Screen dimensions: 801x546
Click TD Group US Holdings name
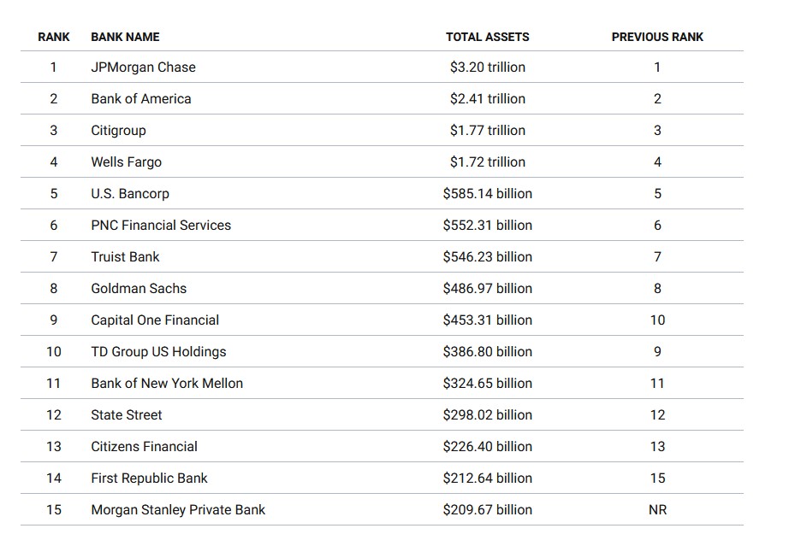coord(158,352)
